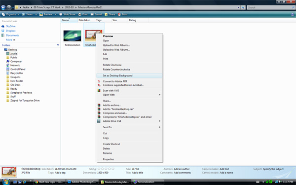296x185 pixels.
Task: Expand the More favorite links
Action: (10, 40)
